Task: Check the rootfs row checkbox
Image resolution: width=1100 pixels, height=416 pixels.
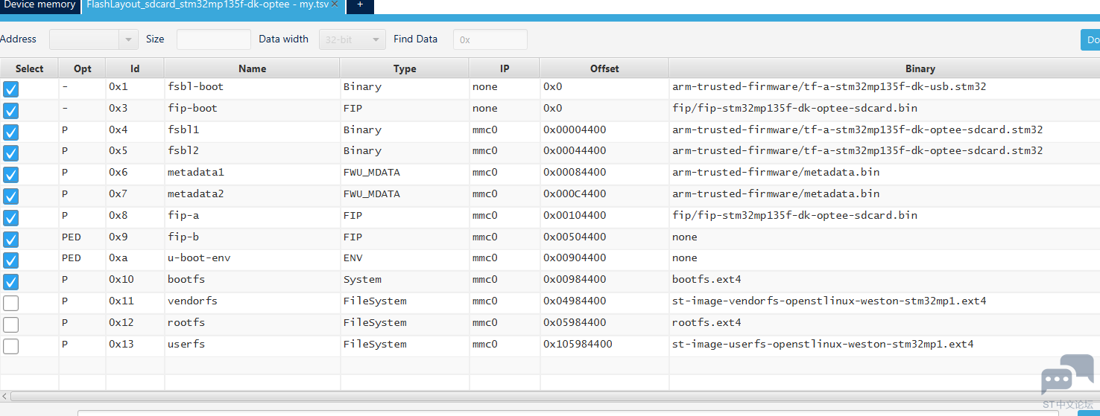Action: tap(11, 325)
